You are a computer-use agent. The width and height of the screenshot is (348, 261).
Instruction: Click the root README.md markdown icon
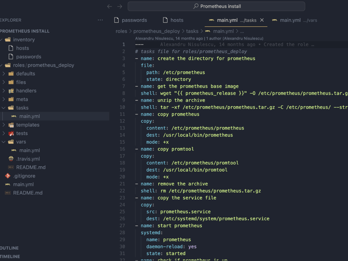[8, 193]
